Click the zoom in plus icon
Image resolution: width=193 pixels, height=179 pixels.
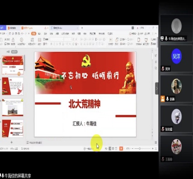[153, 148]
